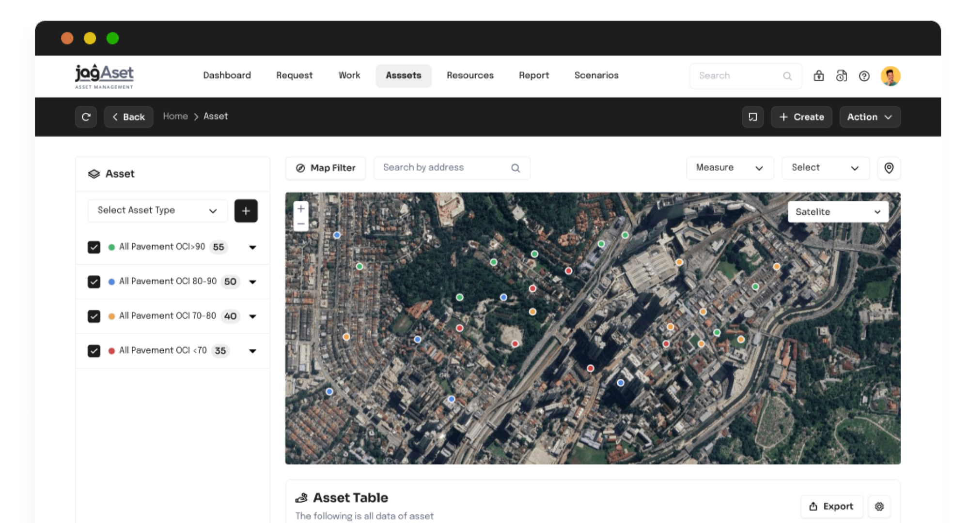Open the Measure dropdown
Screen dimensions: 969x523
(730, 168)
